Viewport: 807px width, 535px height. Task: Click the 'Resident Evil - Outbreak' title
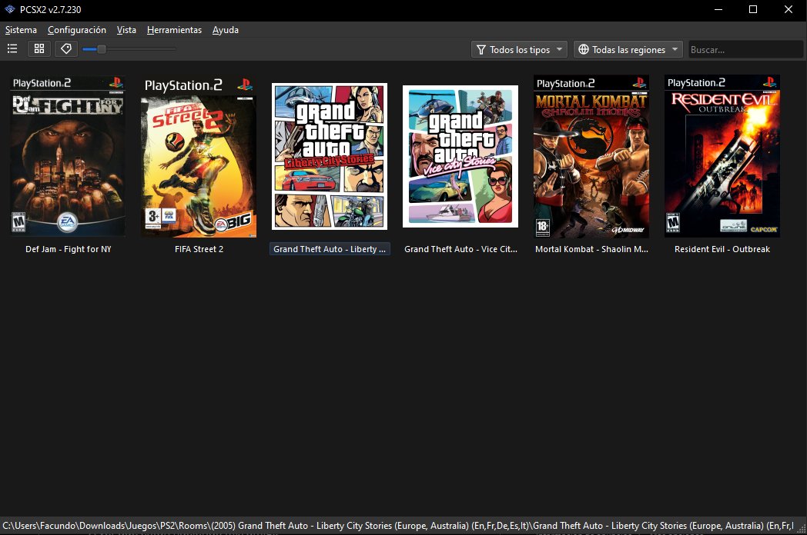click(722, 249)
